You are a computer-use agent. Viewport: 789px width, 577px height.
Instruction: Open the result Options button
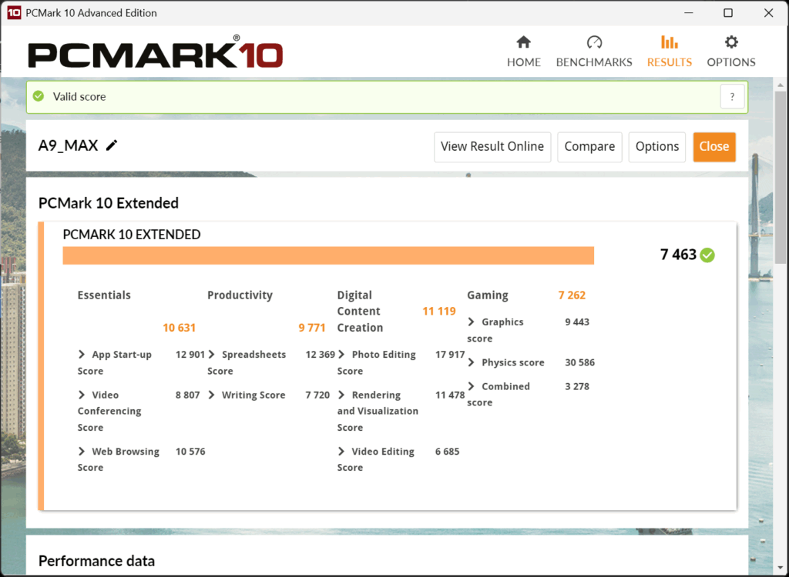657,146
